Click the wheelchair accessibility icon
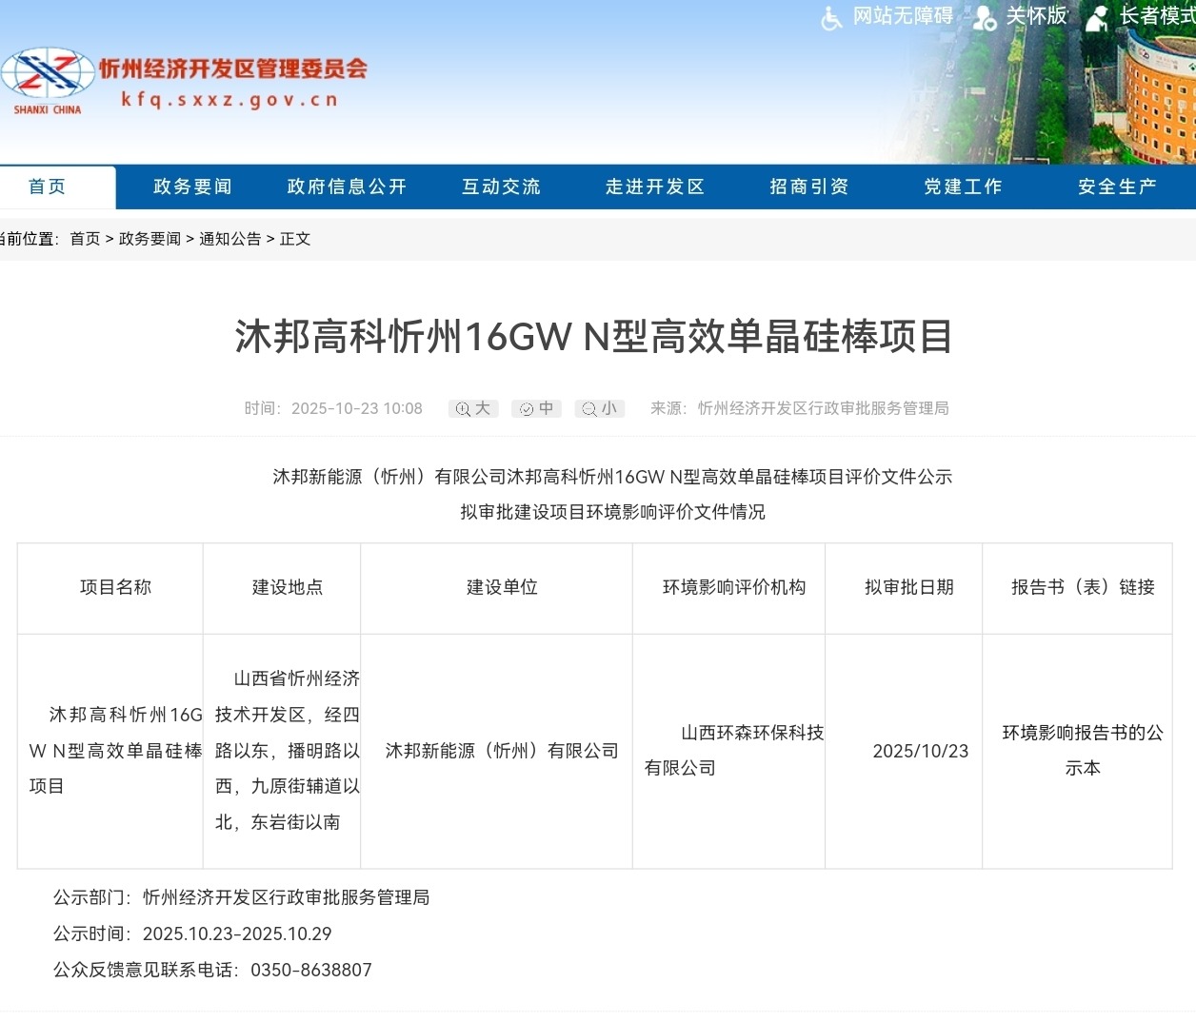 tap(831, 17)
